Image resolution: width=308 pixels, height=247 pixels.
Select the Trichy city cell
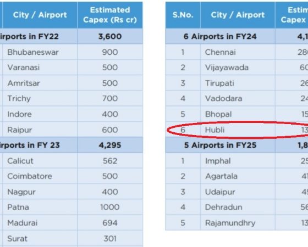coord(40,98)
